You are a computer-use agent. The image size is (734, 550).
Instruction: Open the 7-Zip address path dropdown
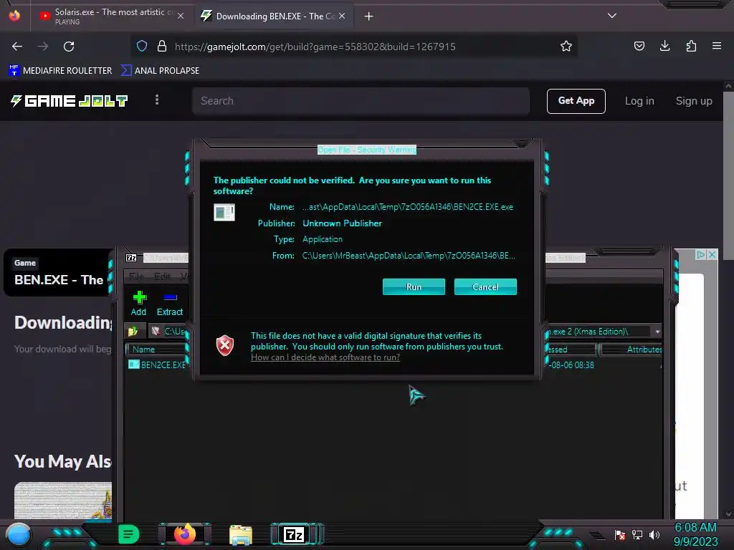click(x=657, y=331)
